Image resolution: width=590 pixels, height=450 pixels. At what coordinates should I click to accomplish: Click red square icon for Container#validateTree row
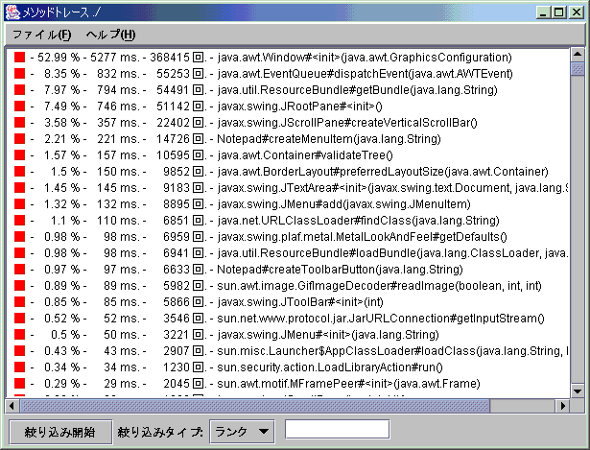click(19, 155)
